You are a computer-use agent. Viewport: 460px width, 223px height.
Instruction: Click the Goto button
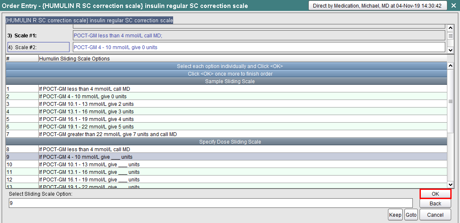(x=411, y=215)
